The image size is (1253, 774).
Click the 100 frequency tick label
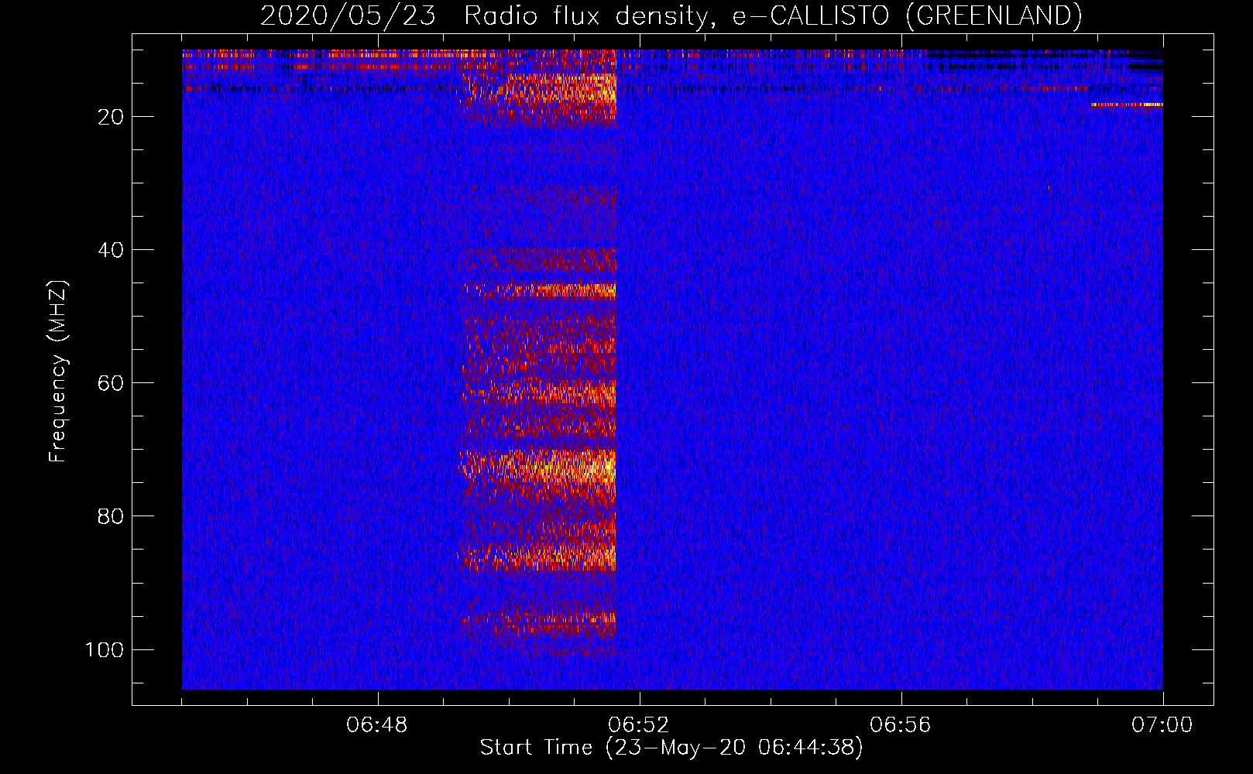(105, 649)
